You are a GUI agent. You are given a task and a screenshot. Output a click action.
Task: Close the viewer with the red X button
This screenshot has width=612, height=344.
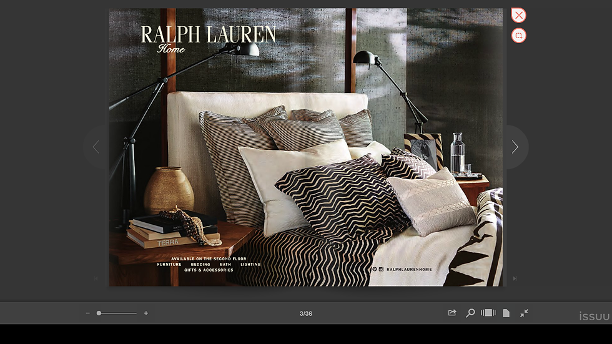pos(519,15)
